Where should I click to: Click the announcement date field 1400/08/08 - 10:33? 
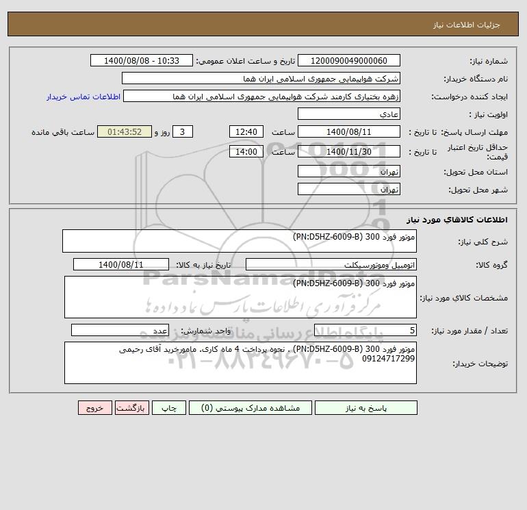click(x=142, y=60)
